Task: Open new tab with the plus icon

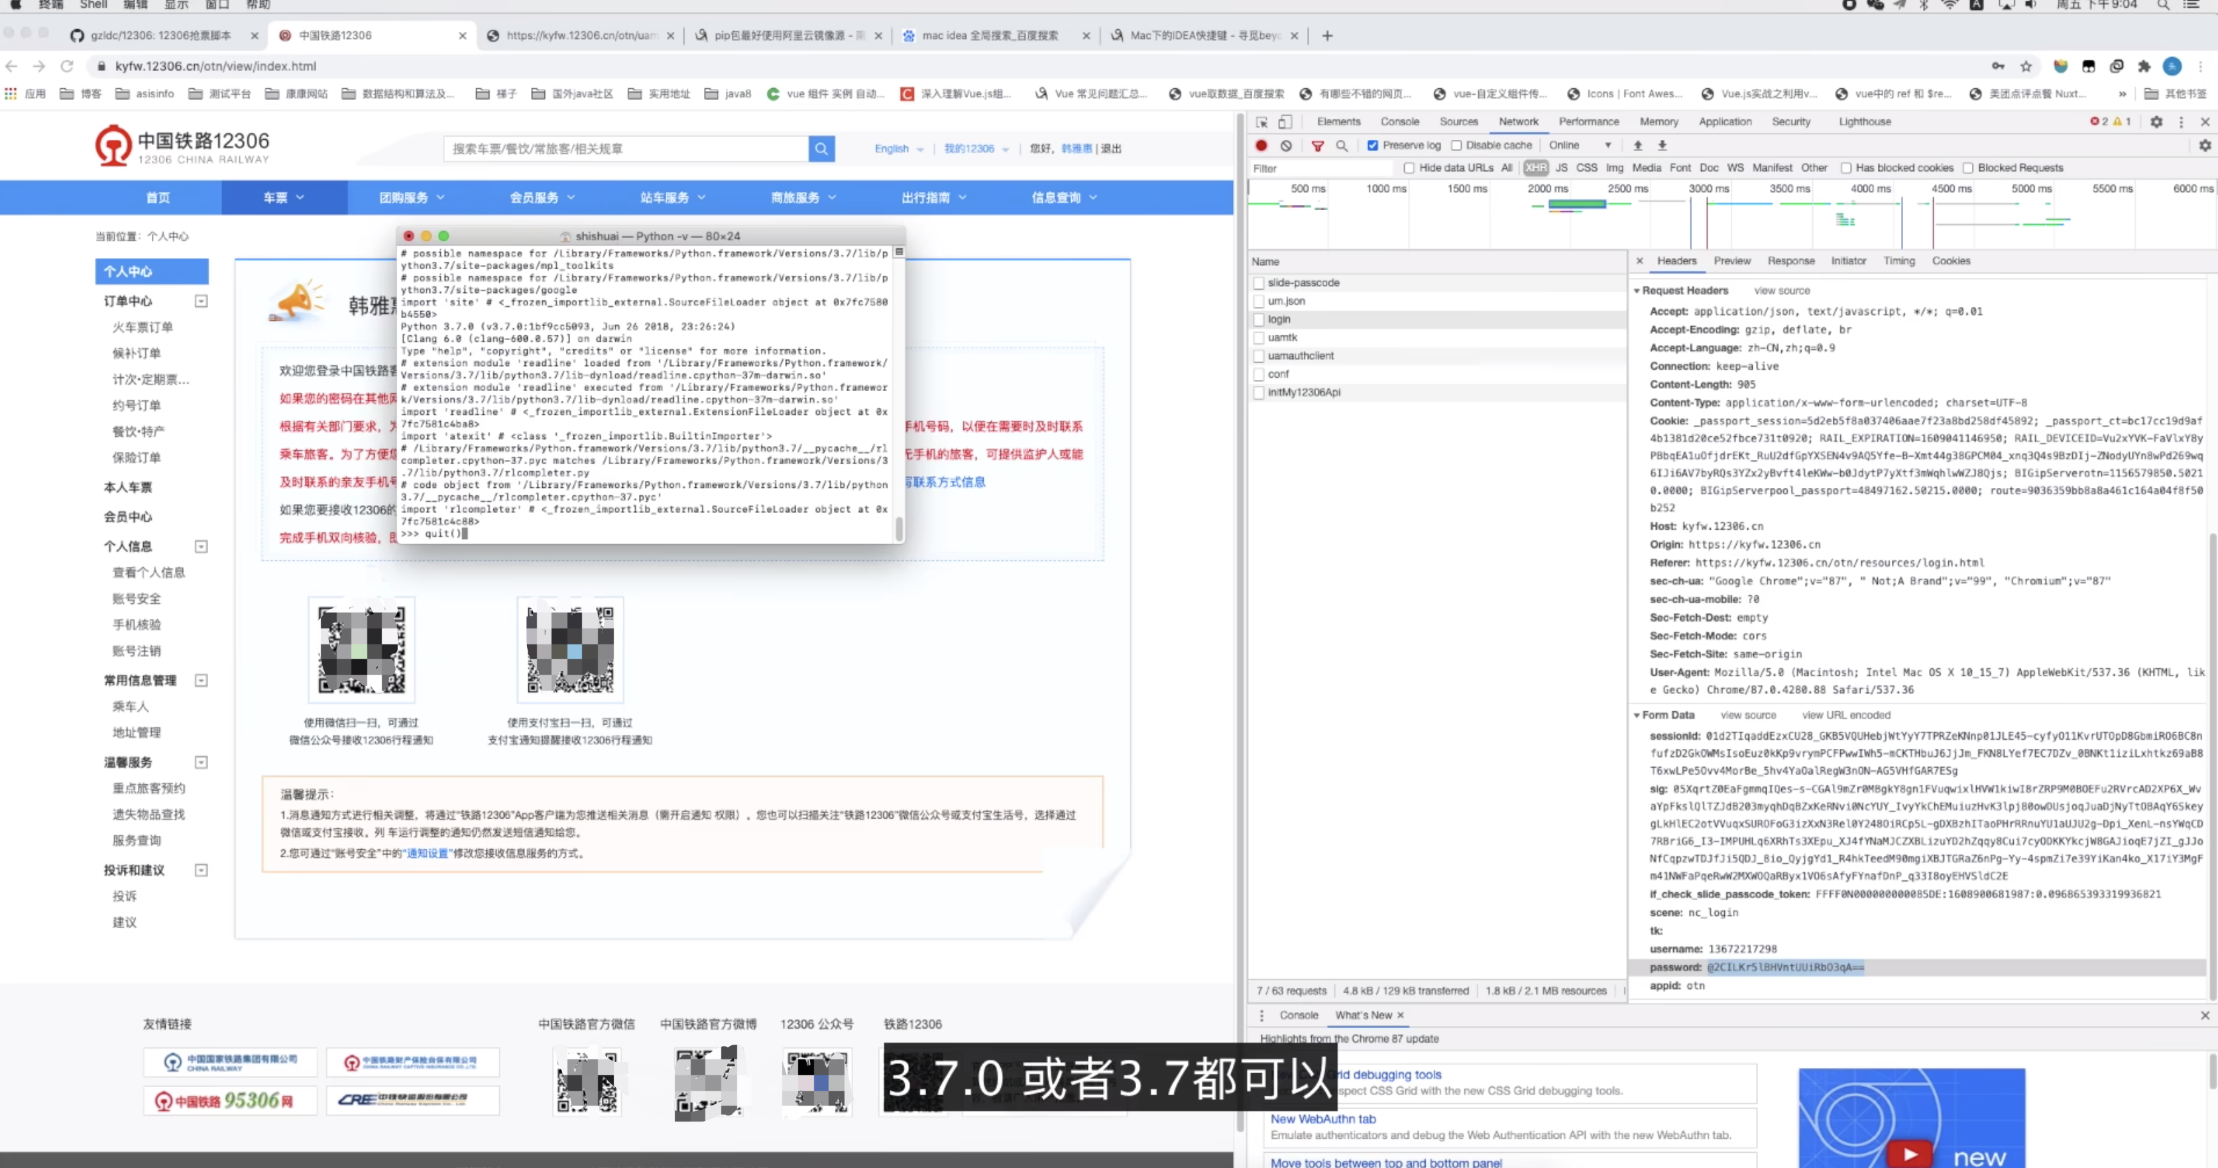Action: (x=1327, y=35)
